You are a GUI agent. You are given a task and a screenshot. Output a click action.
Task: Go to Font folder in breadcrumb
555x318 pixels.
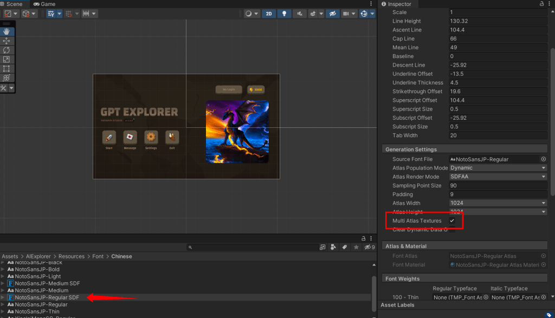click(x=98, y=256)
